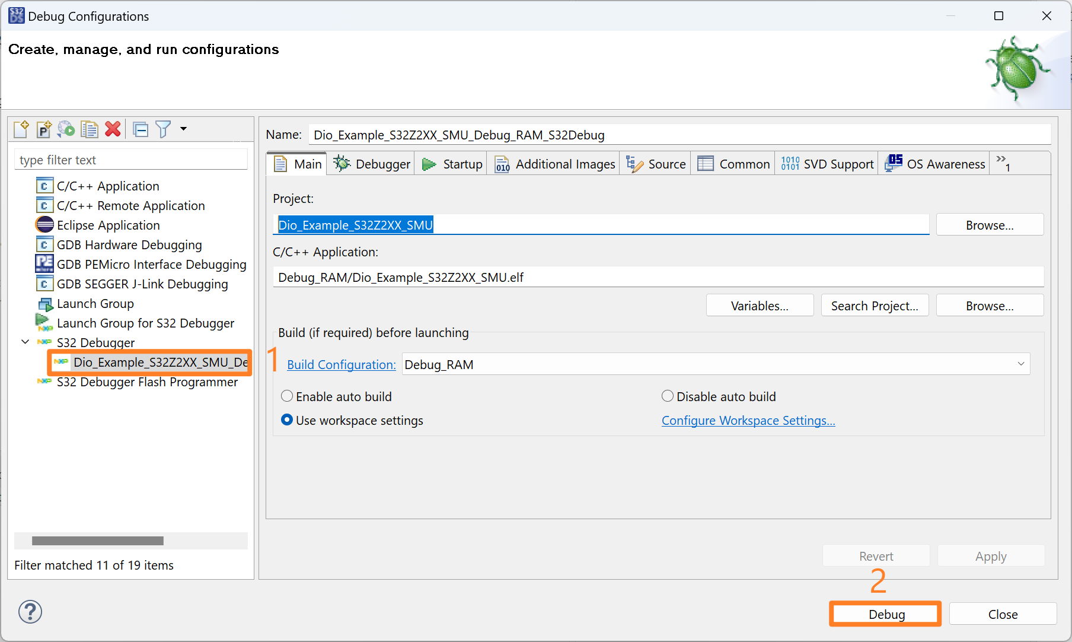The width and height of the screenshot is (1072, 642).
Task: Select Disable auto build option
Action: pos(668,396)
